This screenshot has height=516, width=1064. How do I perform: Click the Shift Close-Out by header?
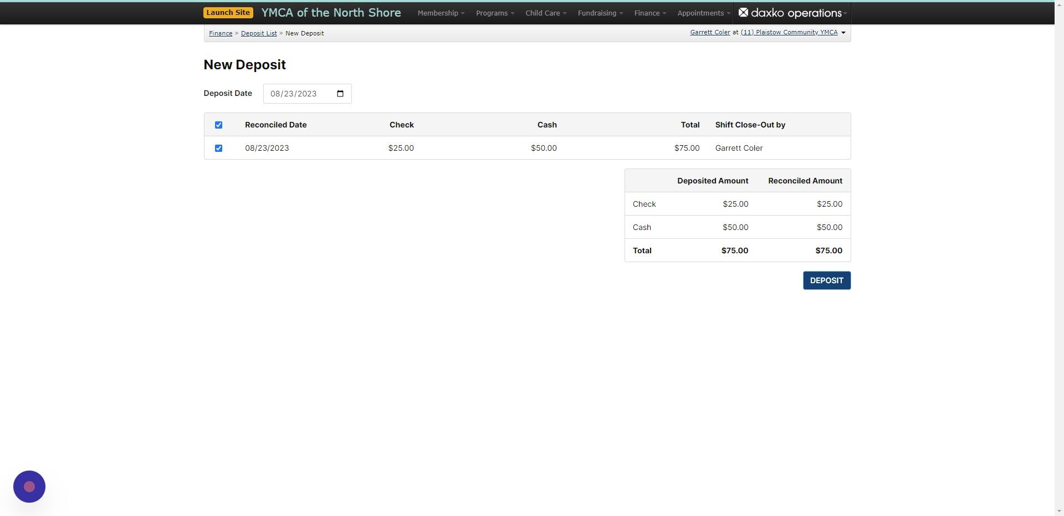tap(750, 125)
